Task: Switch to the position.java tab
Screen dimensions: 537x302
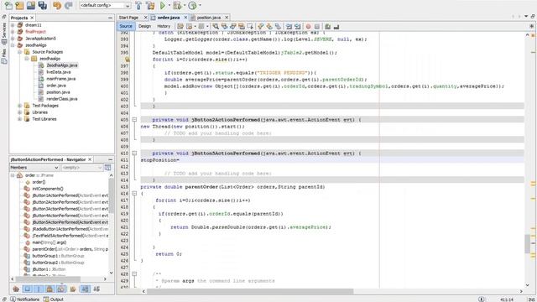Action: (x=209, y=17)
